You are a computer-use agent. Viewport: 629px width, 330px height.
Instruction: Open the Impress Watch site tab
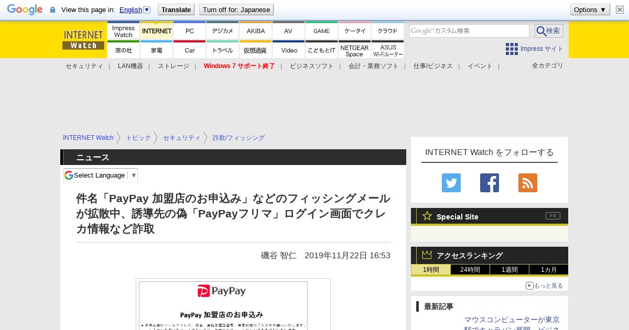pos(124,31)
